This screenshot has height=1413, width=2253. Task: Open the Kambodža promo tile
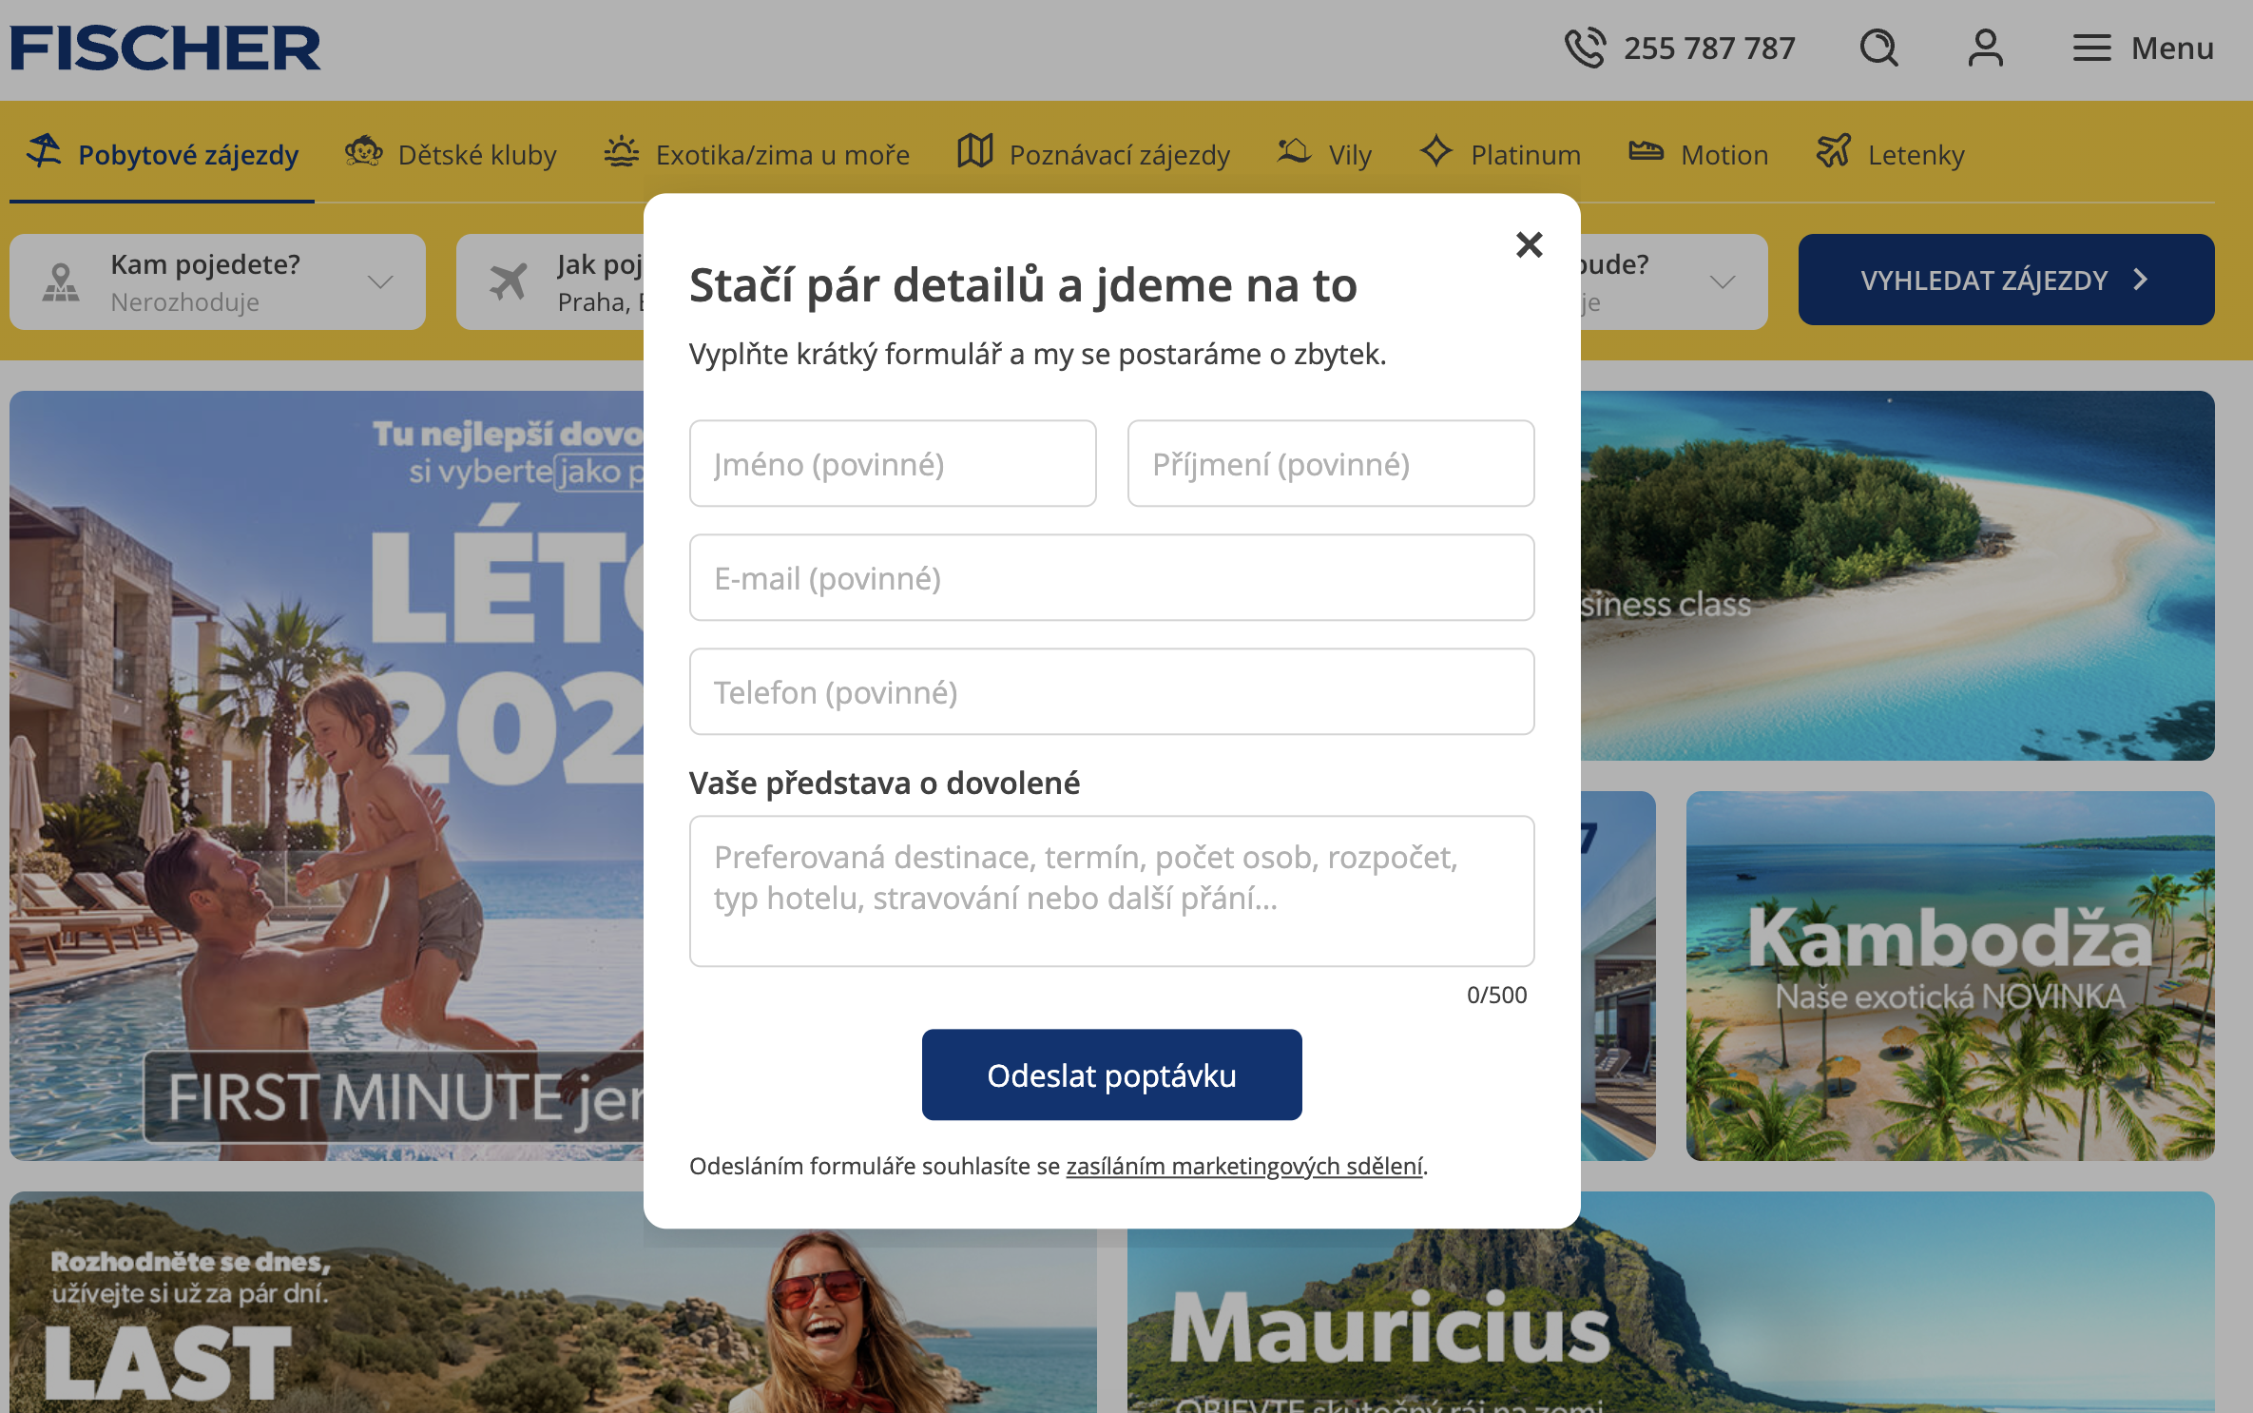(1950, 976)
